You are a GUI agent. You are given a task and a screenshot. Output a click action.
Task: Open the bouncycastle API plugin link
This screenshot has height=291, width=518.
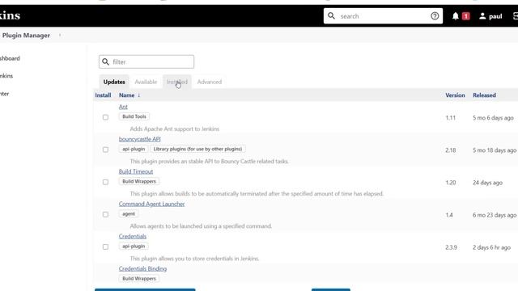pos(140,139)
